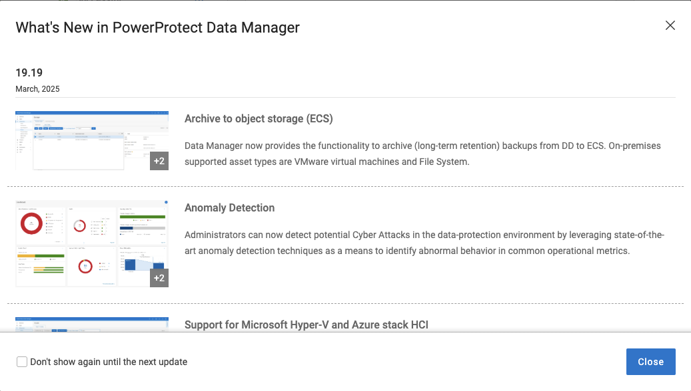691x391 pixels.
Task: Close the What's New dialog with X
Action: point(670,25)
